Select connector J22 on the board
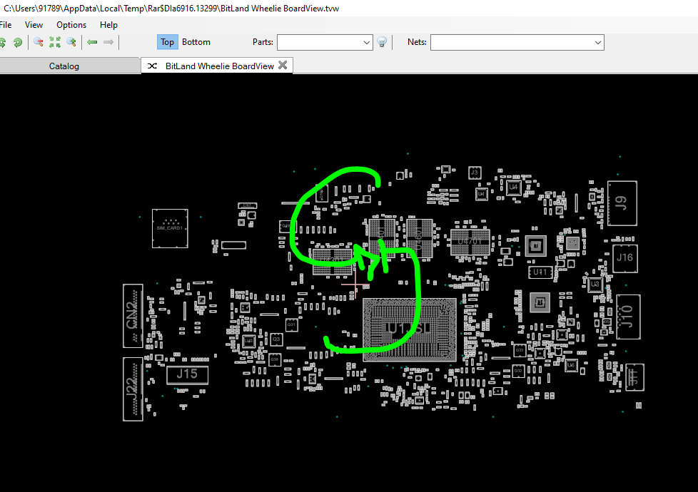 point(133,389)
